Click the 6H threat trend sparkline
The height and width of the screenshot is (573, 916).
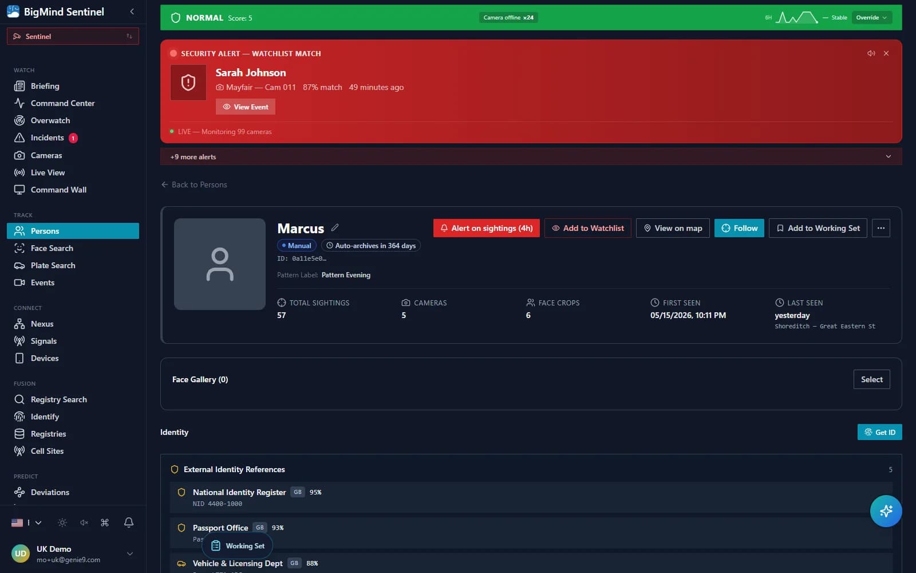pos(796,18)
